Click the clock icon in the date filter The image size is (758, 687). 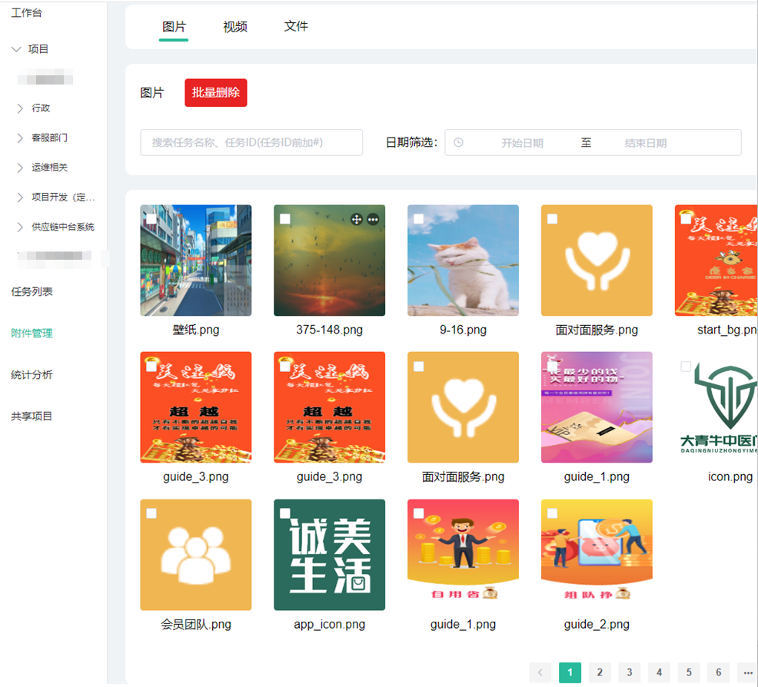pos(459,143)
